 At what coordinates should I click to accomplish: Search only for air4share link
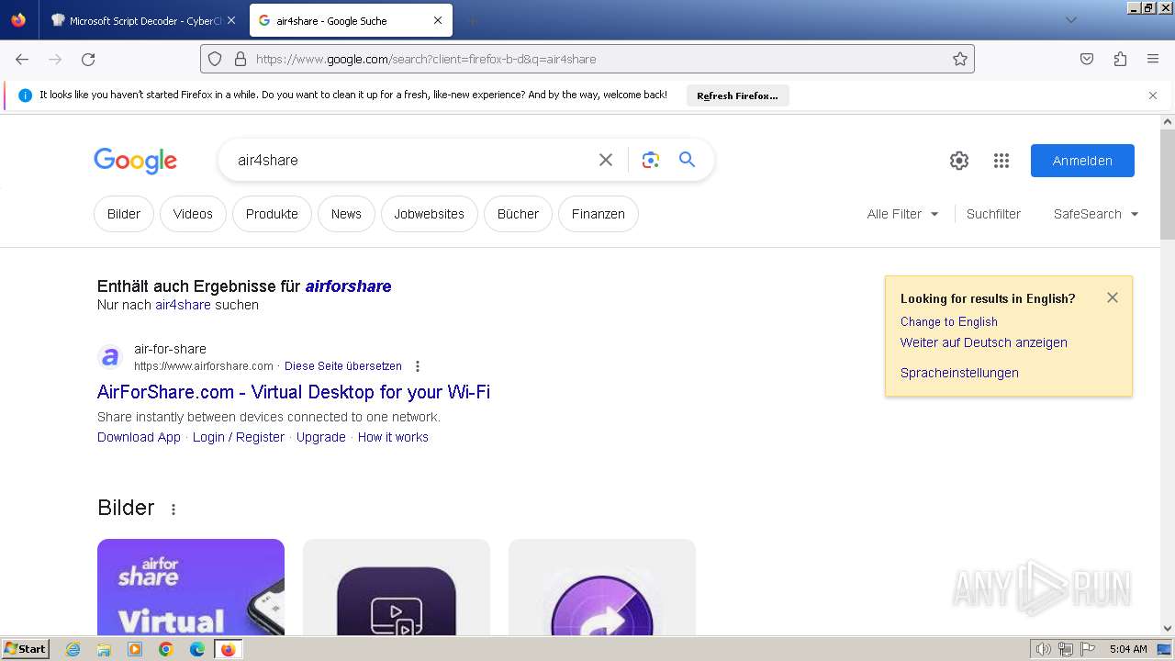tap(183, 305)
